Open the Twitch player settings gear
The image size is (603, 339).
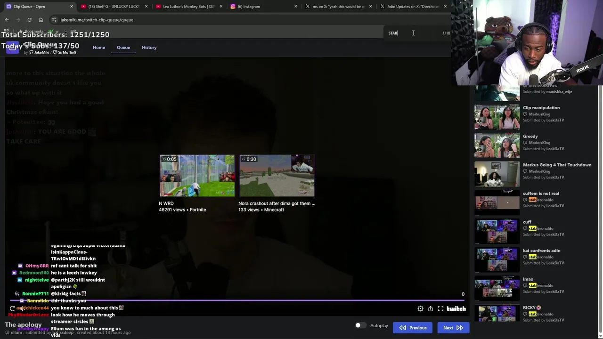point(420,309)
